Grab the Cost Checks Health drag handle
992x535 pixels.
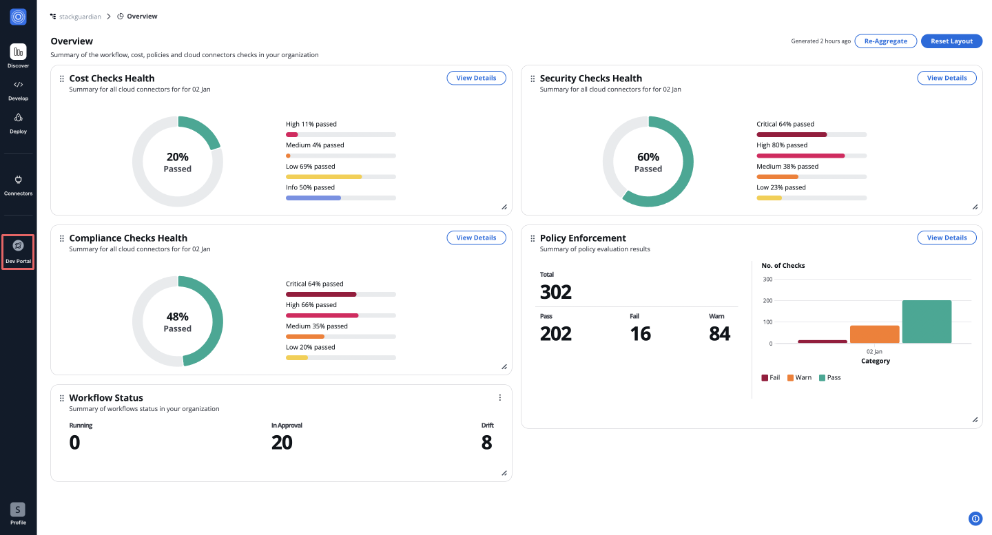[x=62, y=78]
